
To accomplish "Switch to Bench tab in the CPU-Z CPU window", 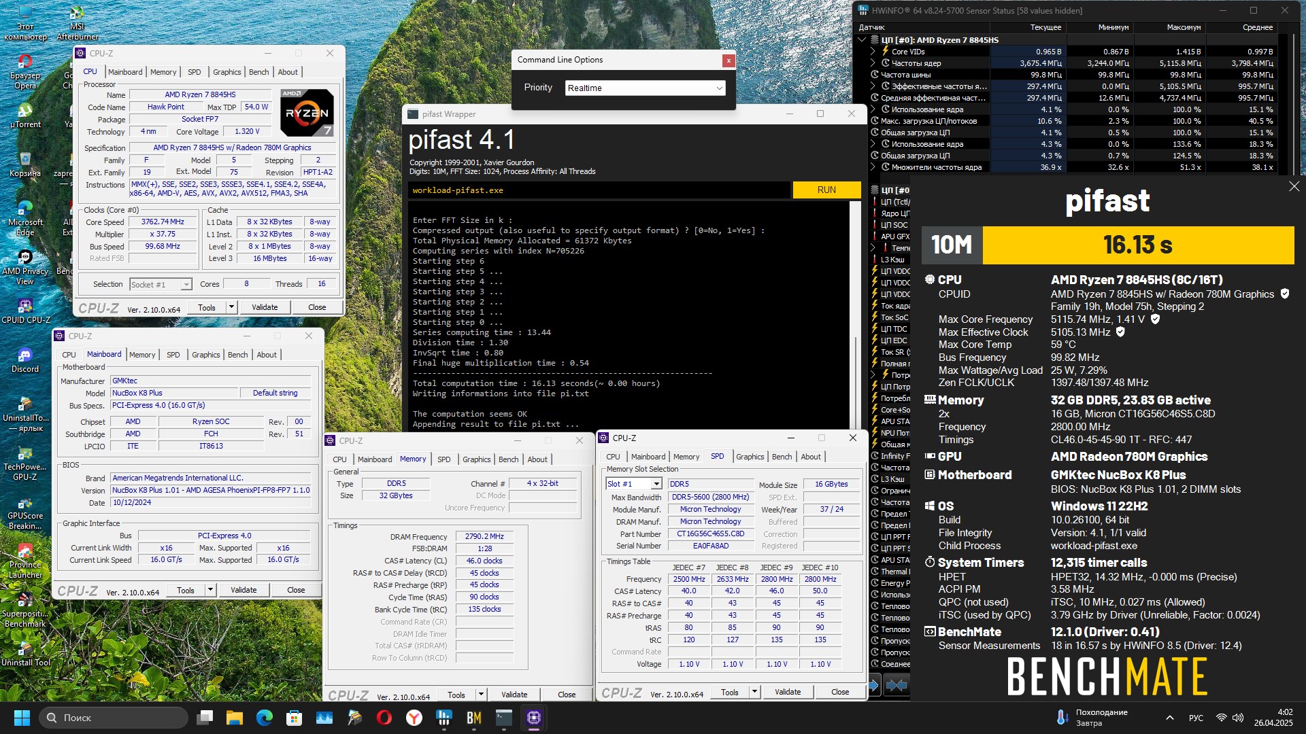I will [258, 72].
